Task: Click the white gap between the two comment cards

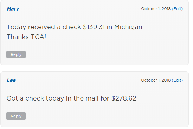Action: point(95,69)
